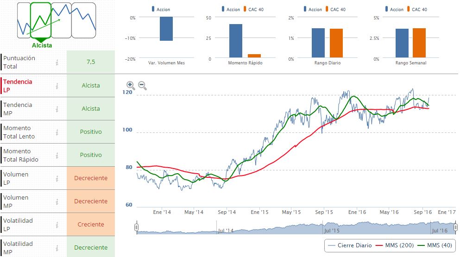Click the blue Var. Volumen Mes bar
Viewport: 460px width, 257px height.
pos(166,29)
